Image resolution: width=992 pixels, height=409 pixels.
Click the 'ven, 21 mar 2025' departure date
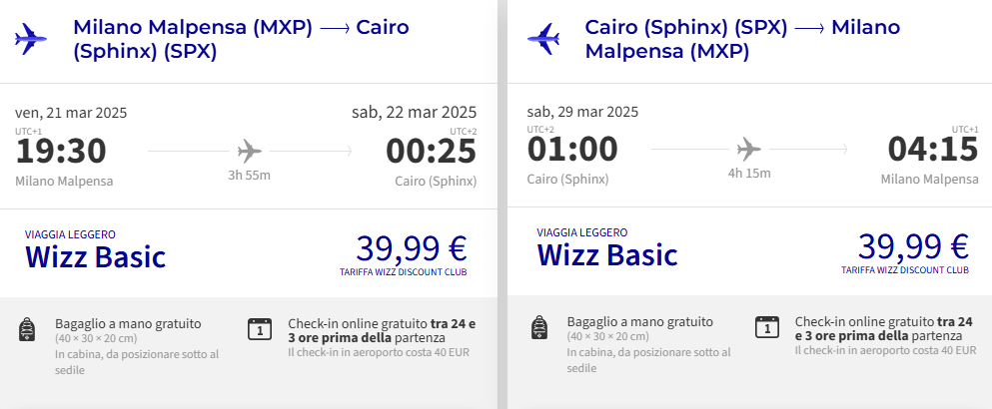71,113
